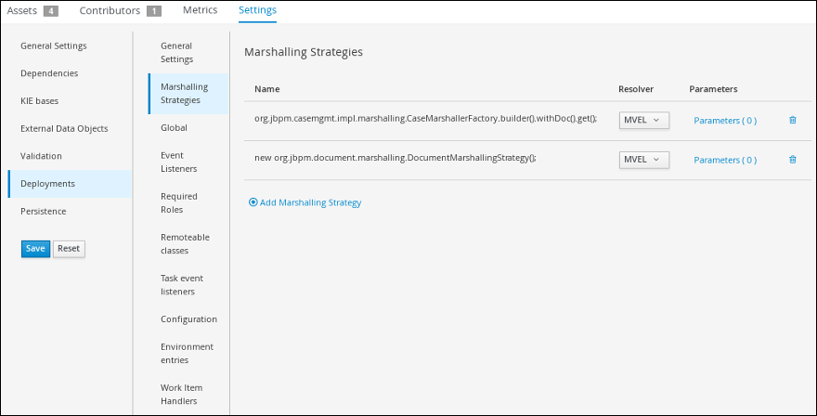Select KIE bases in the sidebar
The image size is (817, 416).
40,101
